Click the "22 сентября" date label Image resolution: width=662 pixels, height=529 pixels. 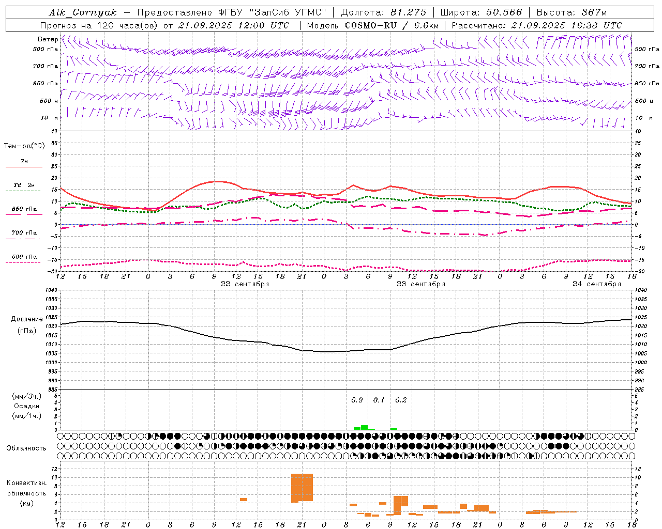(245, 284)
